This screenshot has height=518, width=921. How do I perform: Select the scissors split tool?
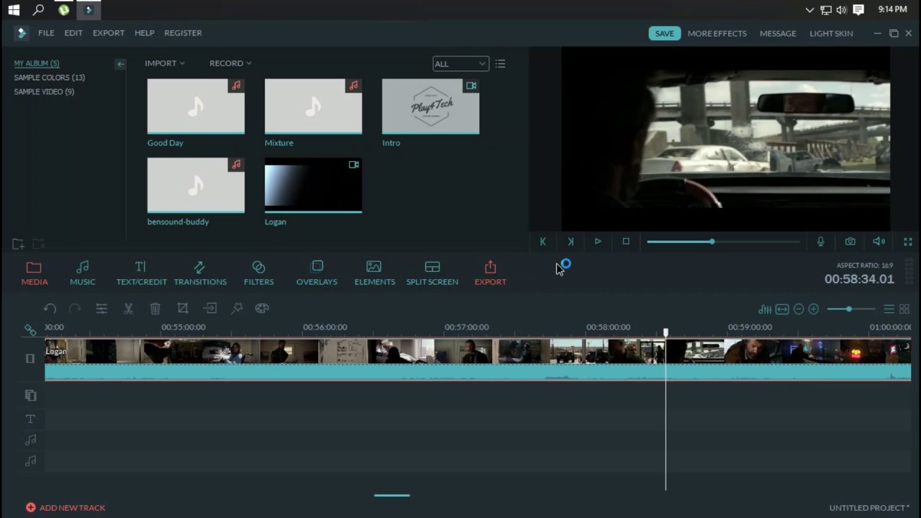(128, 309)
